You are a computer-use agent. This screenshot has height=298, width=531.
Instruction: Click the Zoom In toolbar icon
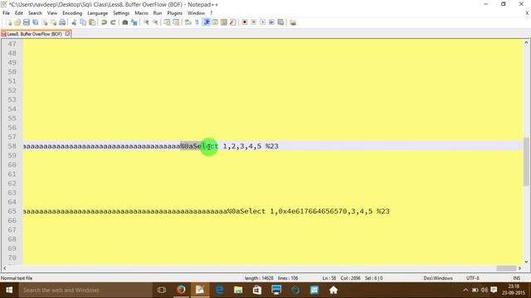[146, 22]
